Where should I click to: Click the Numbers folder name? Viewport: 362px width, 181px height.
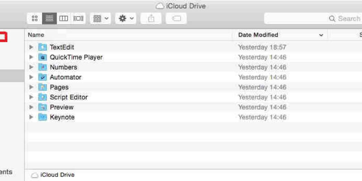(x=63, y=67)
